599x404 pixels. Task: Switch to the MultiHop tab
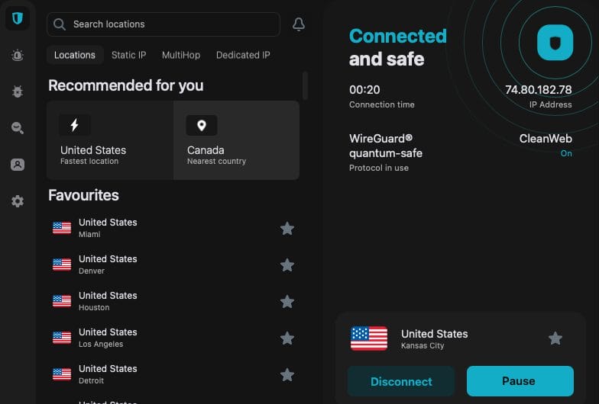tap(181, 55)
